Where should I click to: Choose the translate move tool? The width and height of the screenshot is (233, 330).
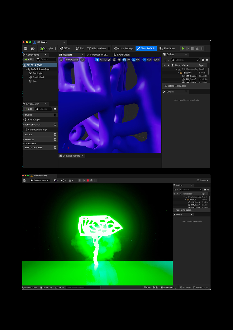(101, 60)
